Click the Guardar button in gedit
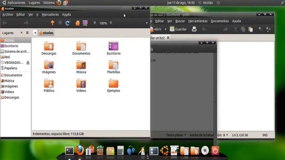This screenshot has width=285, height=160. [178, 29]
